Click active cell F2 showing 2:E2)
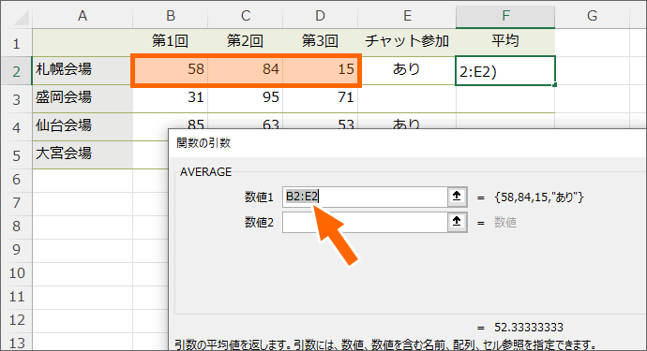Screen dimensions: 647x351 pos(505,71)
